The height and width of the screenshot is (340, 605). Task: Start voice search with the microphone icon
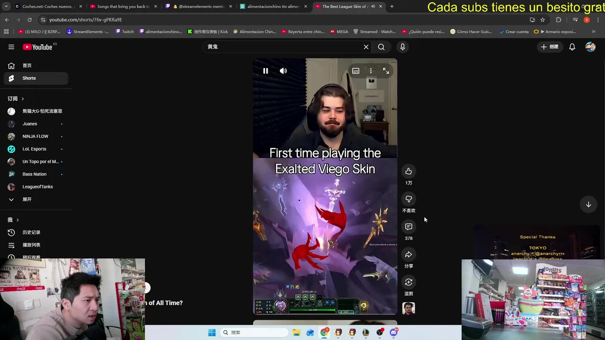403,47
